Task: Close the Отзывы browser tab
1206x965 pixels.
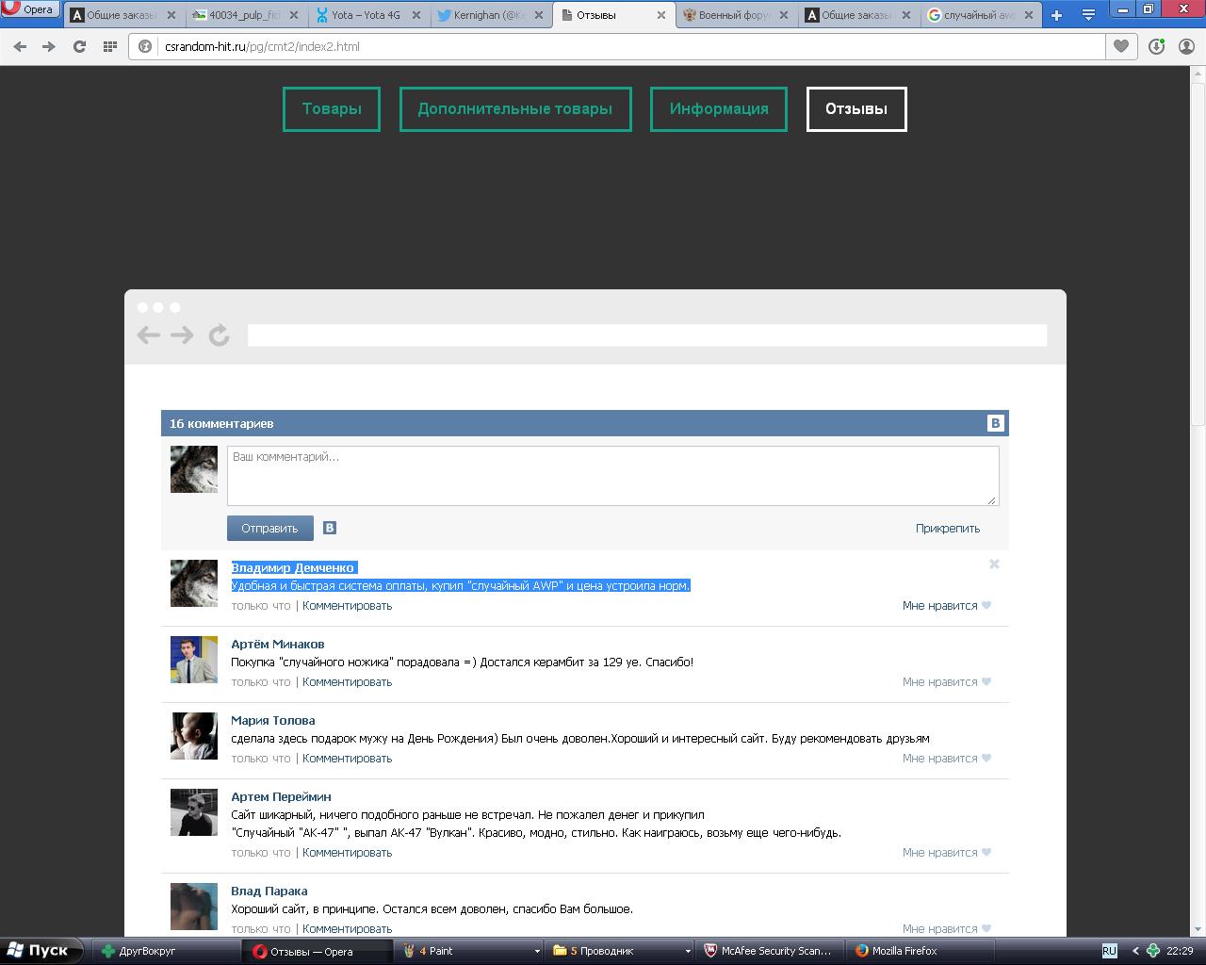Action: click(660, 15)
